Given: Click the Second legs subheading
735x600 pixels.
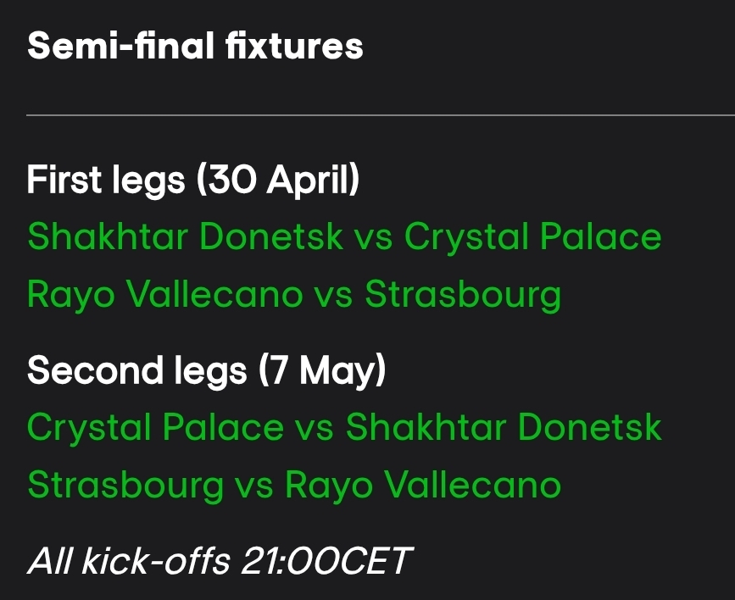Looking at the screenshot, I should point(137,371).
